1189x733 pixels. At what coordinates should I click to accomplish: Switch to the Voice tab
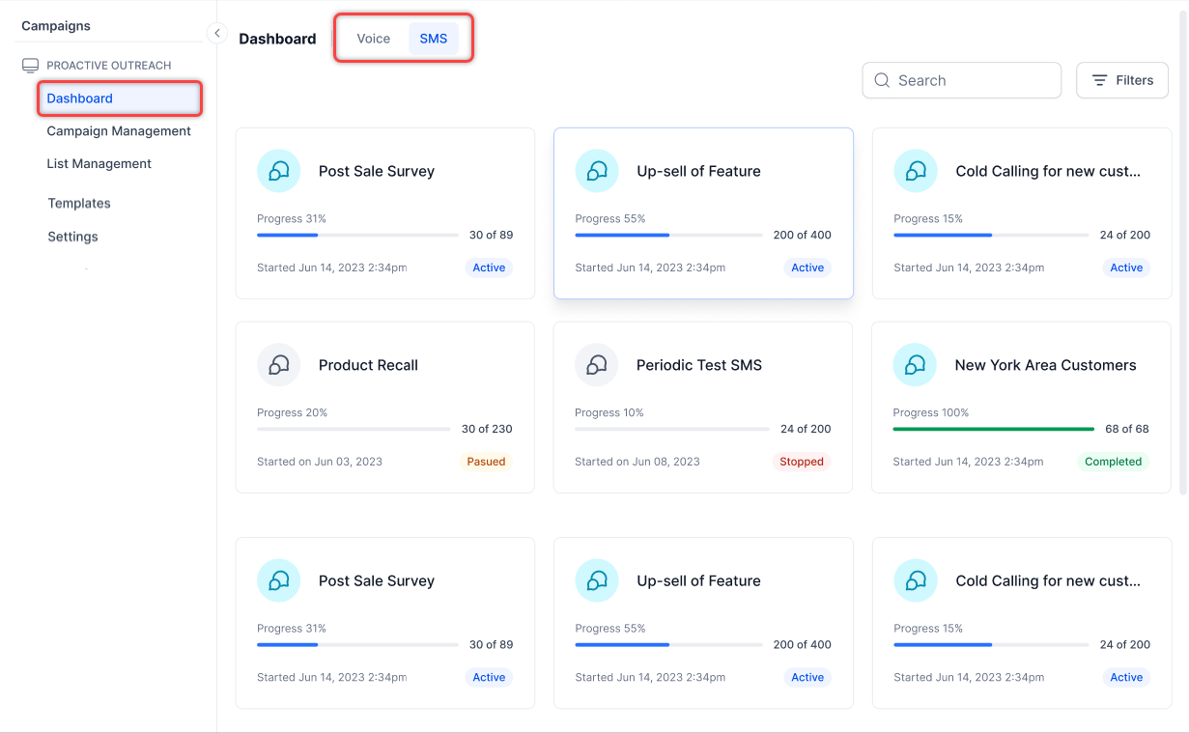pos(374,39)
